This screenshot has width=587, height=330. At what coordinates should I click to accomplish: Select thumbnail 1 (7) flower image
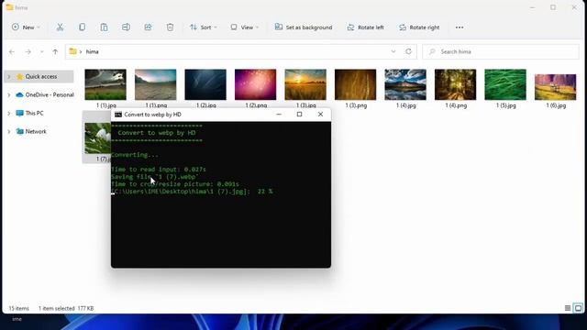coord(98,138)
